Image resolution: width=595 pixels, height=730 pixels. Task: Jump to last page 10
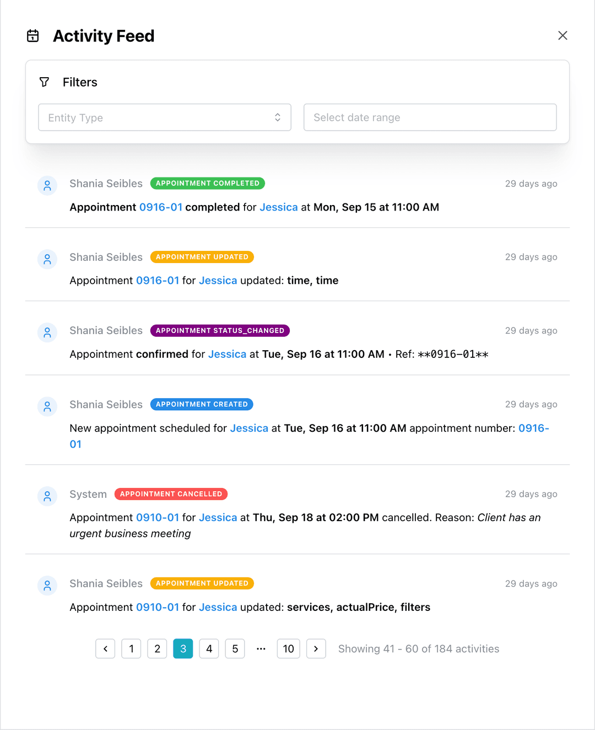[x=288, y=649]
